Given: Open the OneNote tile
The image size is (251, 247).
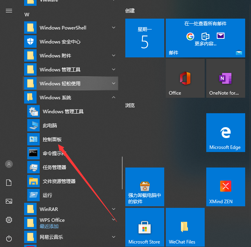Looking at the screenshot, I should click(226, 78).
